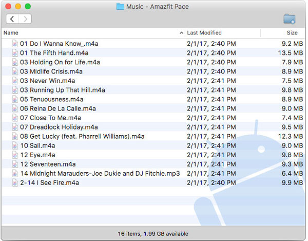The width and height of the screenshot is (308, 241).
Task: Select 14 Midnight Marauders-Joe Dukie and DJ Fitchie.mp3
Action: (100, 174)
